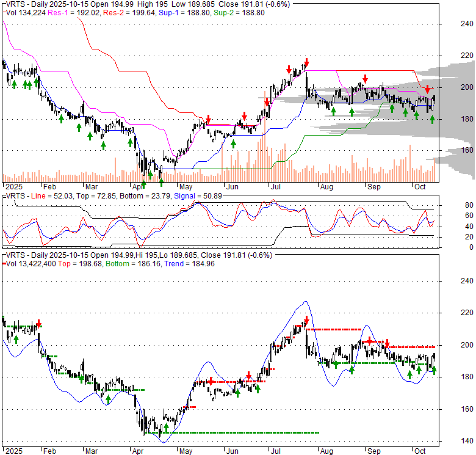Click the Signal = 50.89 oscillator label
The image size is (476, 455).
tap(198, 196)
